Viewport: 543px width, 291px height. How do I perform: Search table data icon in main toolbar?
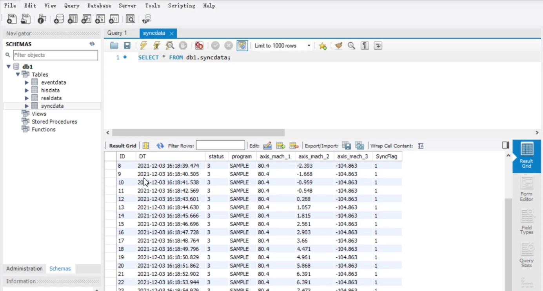coord(130,19)
